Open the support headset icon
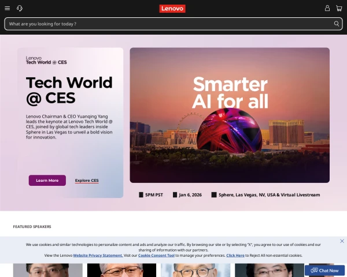The height and width of the screenshot is (277, 347). 20,9
